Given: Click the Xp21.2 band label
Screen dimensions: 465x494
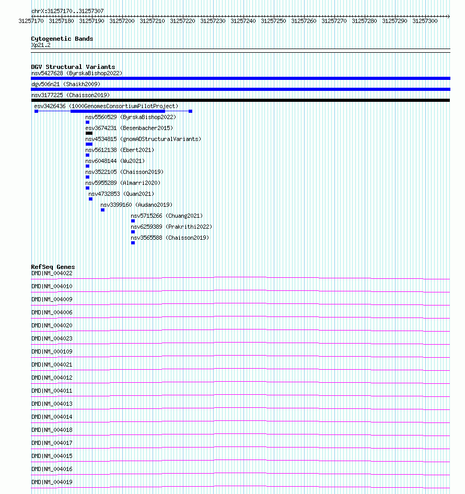Looking at the screenshot, I should click(x=41, y=45).
